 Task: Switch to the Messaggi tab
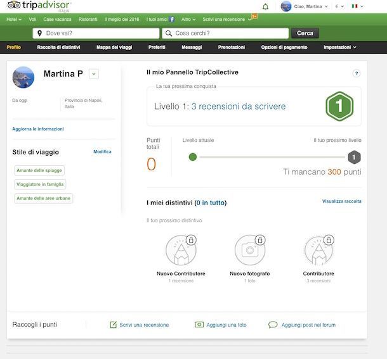coord(192,47)
